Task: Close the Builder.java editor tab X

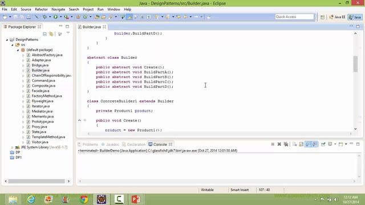Action: 104,27
